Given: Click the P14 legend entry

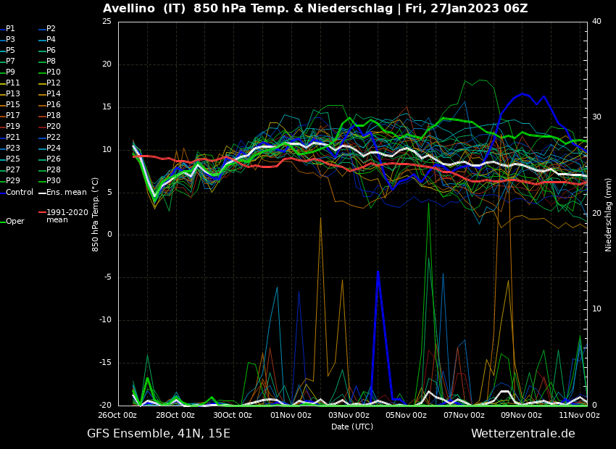Looking at the screenshot, I should tap(53, 94).
